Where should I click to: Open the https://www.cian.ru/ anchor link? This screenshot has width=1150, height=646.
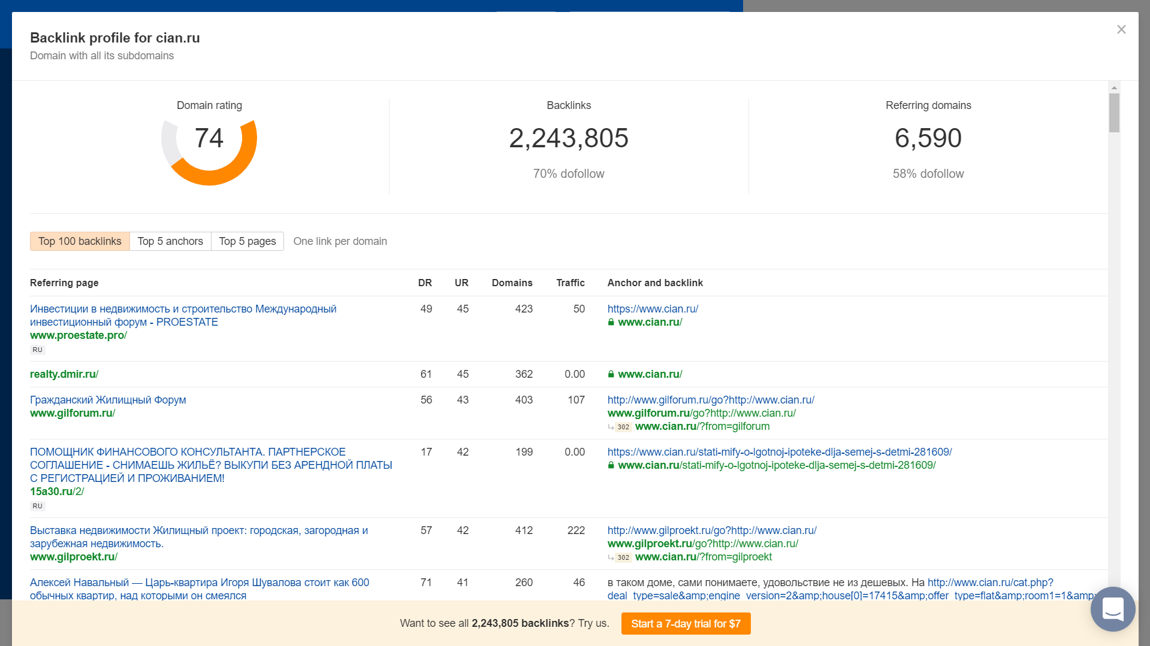click(x=653, y=309)
